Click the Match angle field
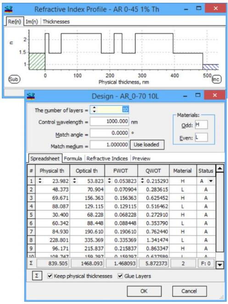Screen dimensions: 228x304 pyautogui.click(x=109, y=133)
